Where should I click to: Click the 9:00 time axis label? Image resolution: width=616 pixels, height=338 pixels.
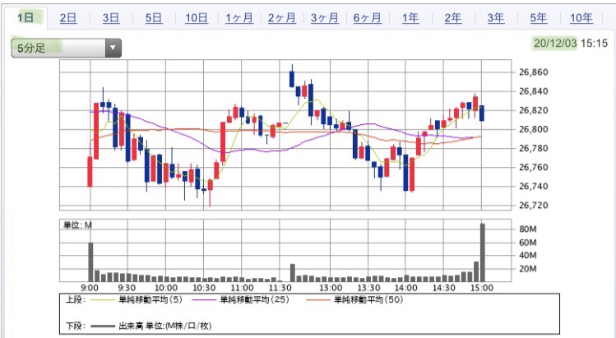[x=90, y=288]
